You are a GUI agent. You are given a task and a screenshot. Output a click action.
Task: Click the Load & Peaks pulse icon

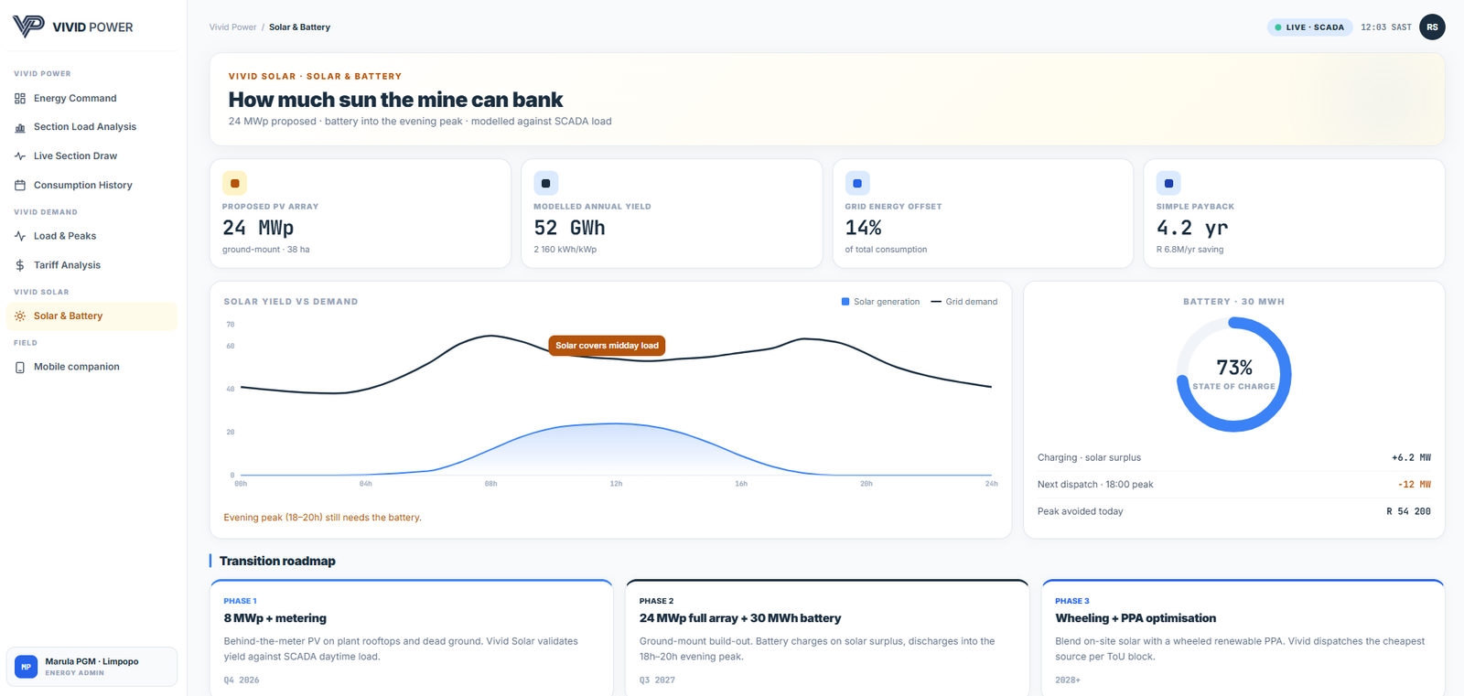point(20,236)
